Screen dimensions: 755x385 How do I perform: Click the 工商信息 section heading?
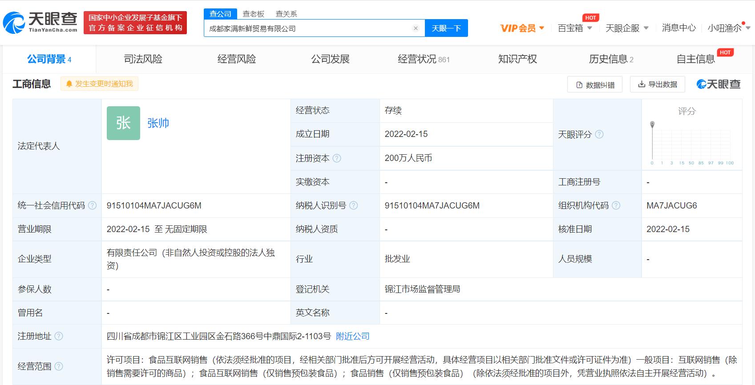(x=32, y=84)
